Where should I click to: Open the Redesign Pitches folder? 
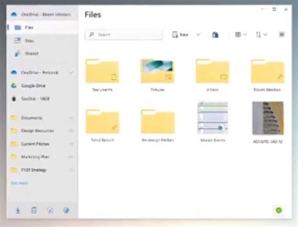(158, 126)
